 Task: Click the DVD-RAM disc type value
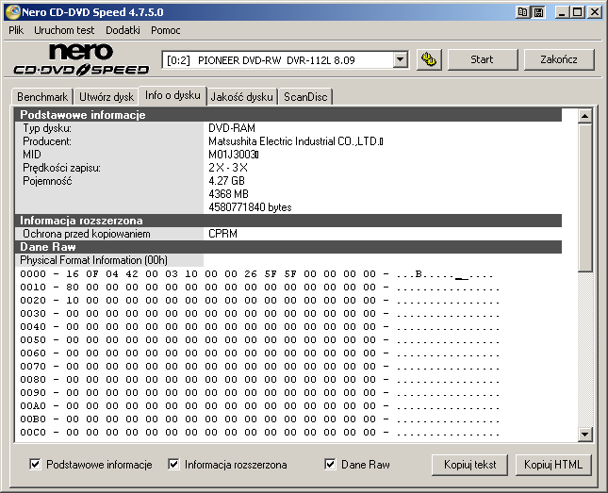coord(232,128)
